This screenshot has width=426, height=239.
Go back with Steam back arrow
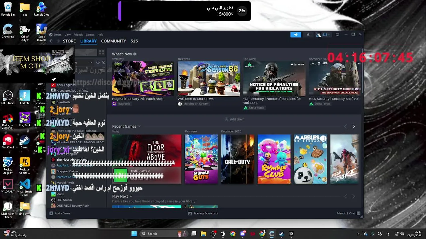51,41
